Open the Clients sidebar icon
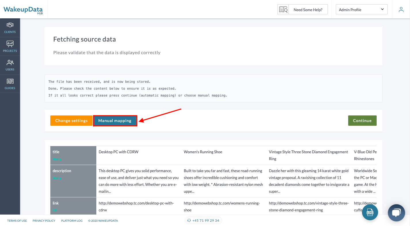This screenshot has height=226, width=410. click(10, 25)
